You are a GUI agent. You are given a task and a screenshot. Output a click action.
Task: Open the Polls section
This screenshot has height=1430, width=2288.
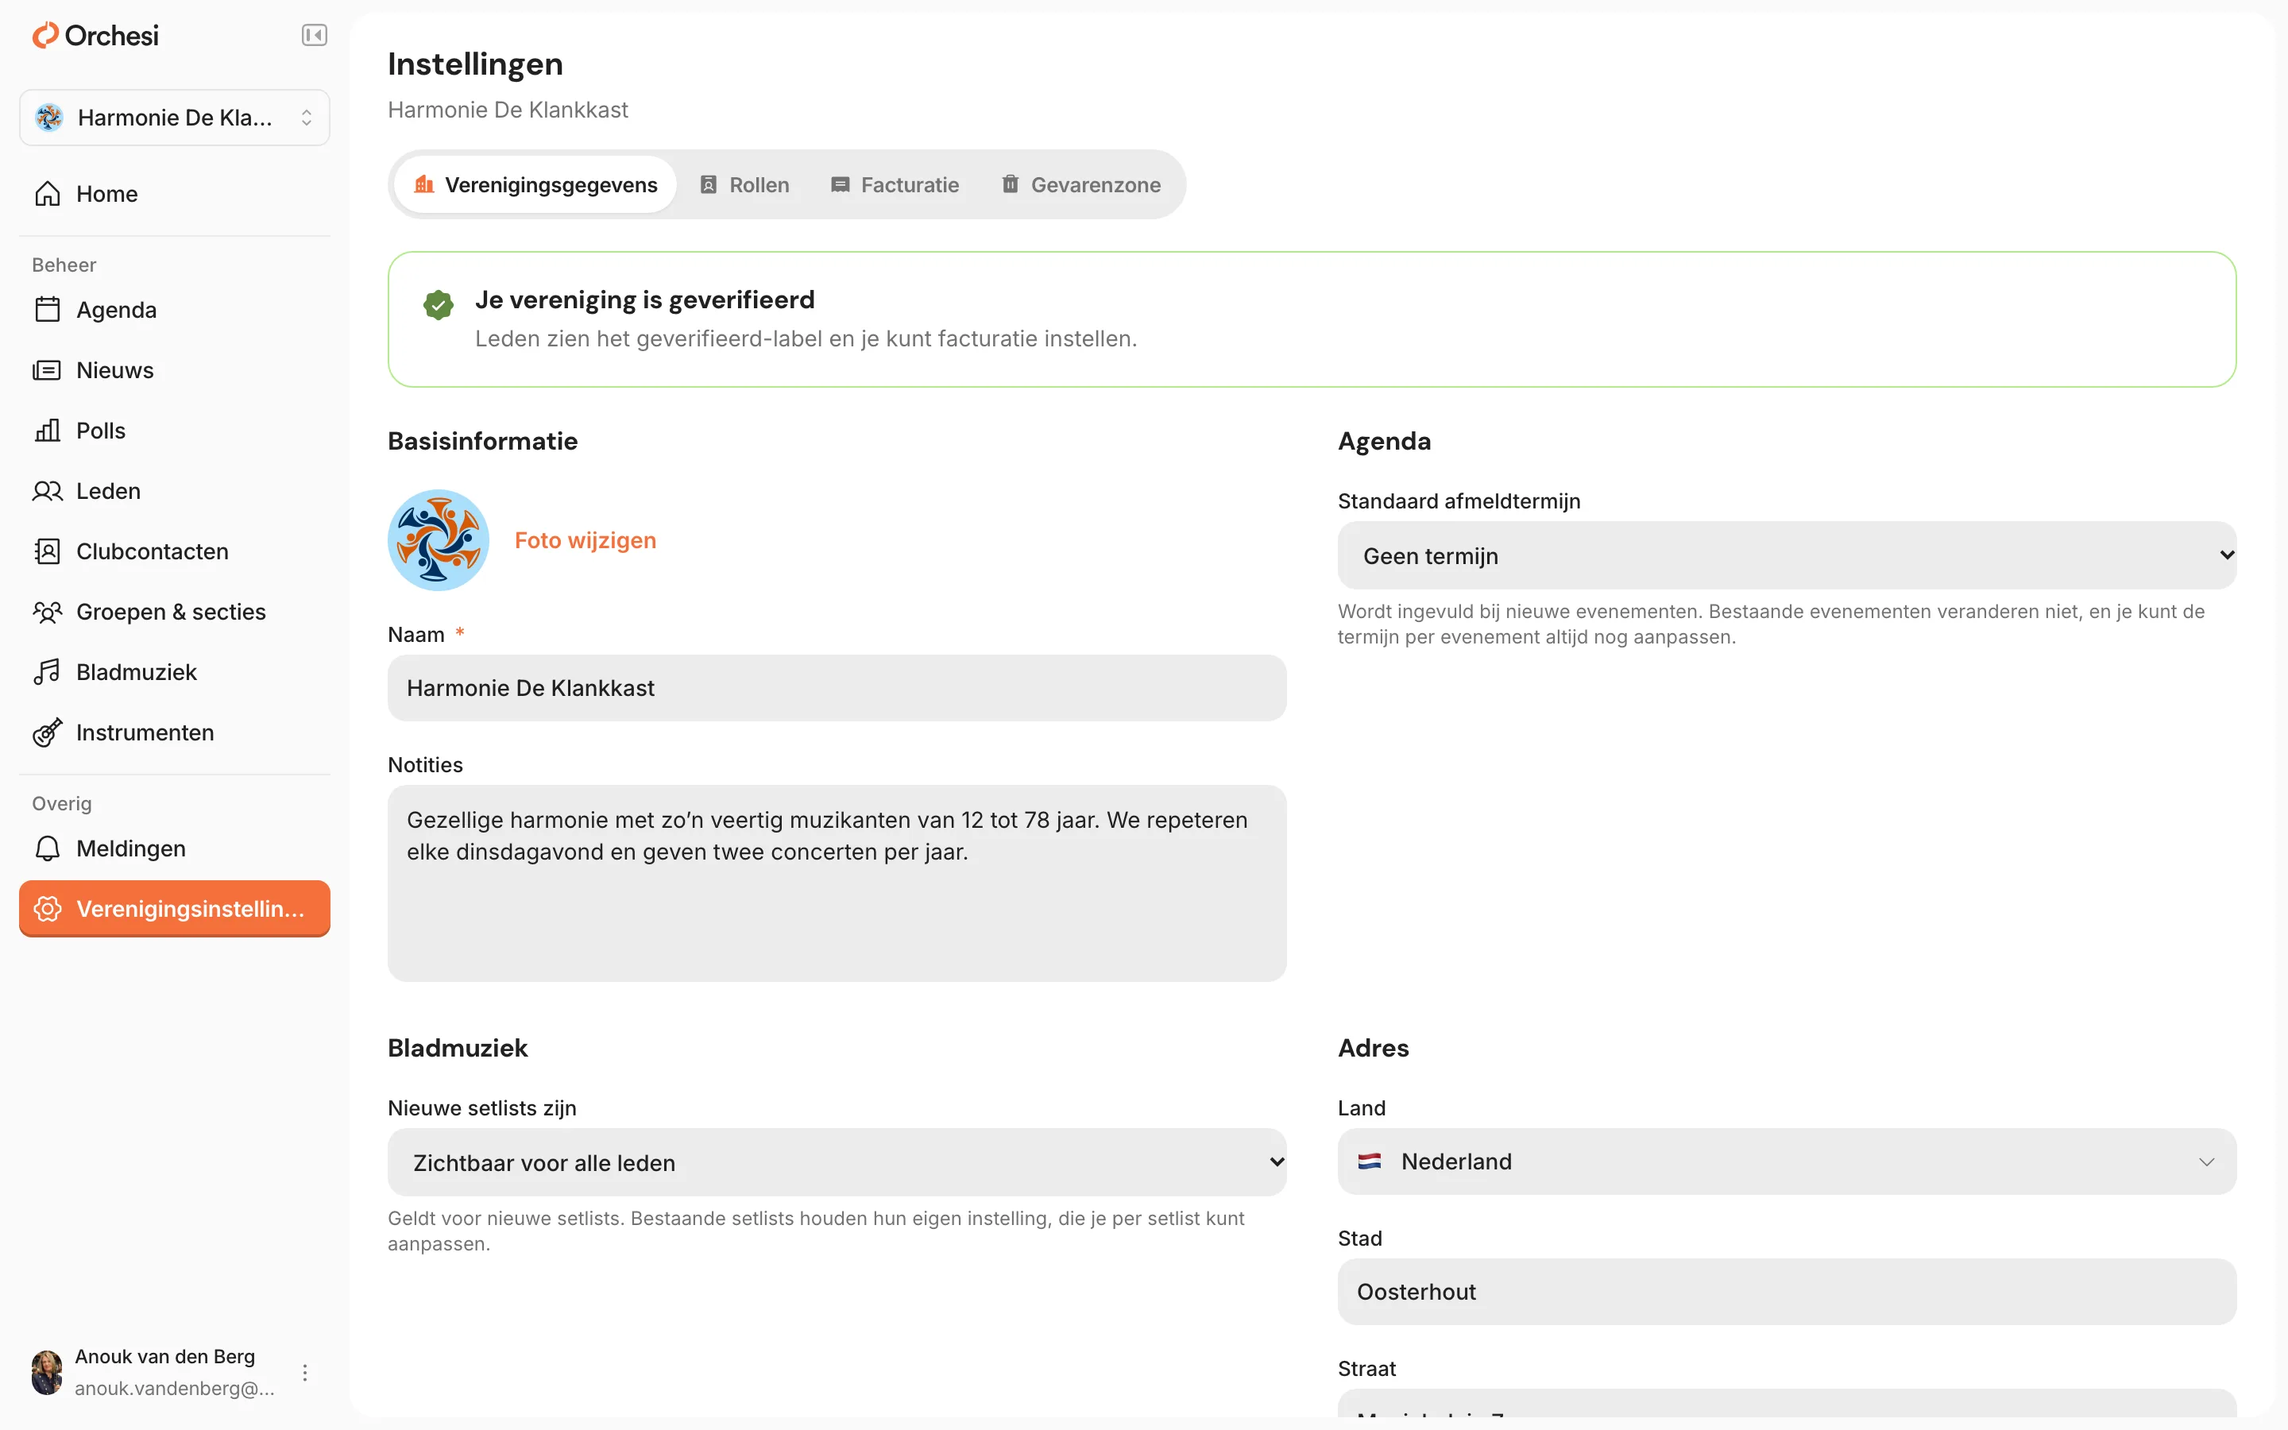175,431
